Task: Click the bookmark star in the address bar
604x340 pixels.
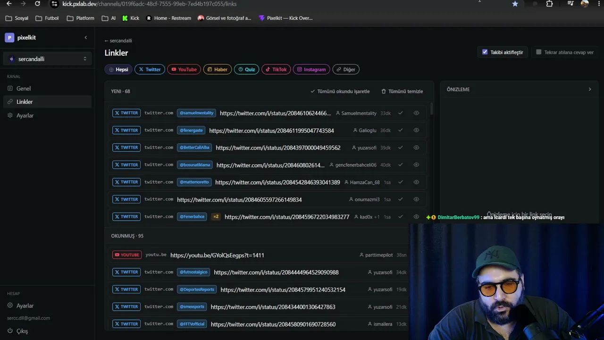Action: point(515,4)
